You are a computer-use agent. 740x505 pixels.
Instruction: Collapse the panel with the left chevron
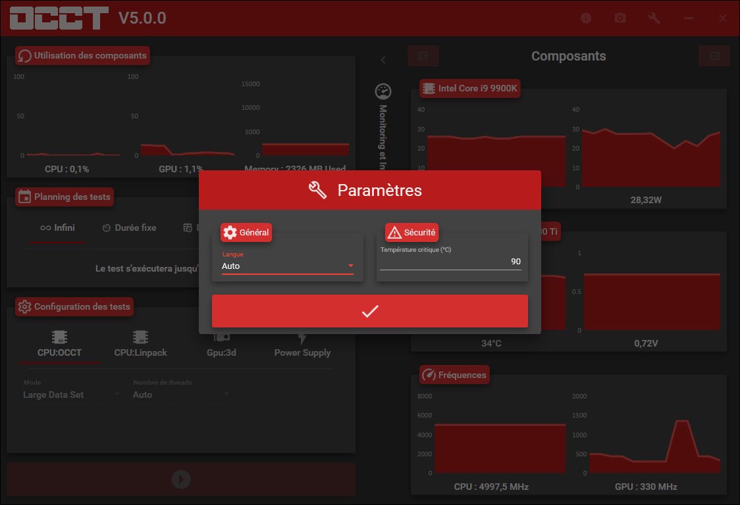[383, 60]
